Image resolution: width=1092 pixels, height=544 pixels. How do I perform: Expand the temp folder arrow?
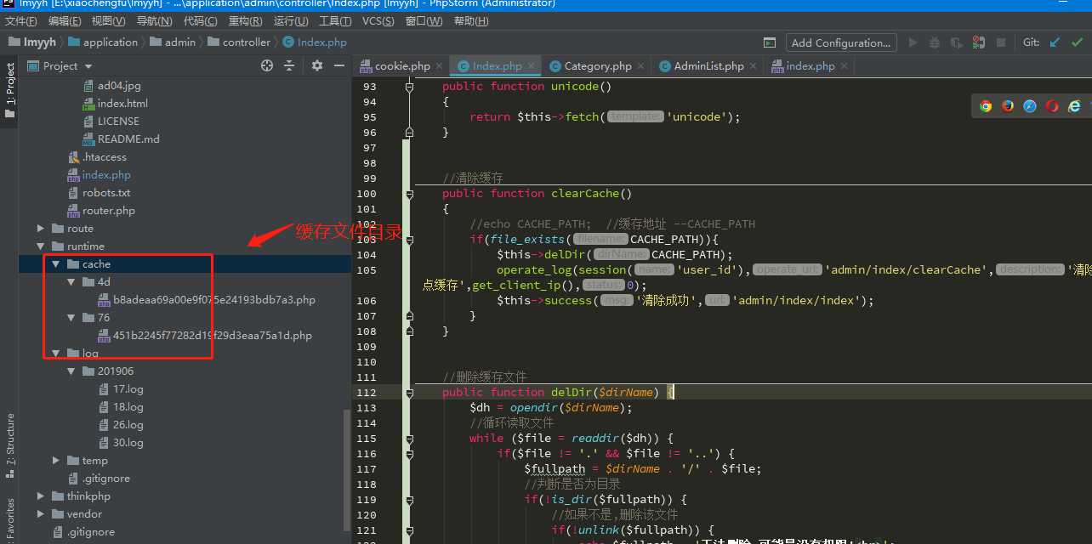coord(56,461)
